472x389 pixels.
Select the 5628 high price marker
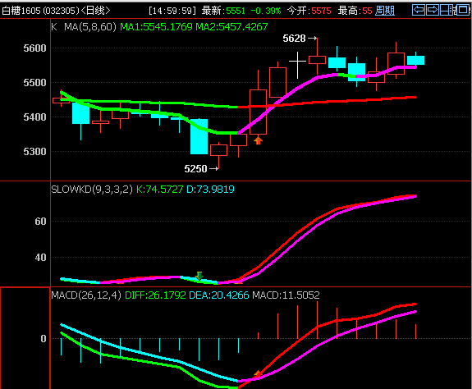pyautogui.click(x=300, y=39)
